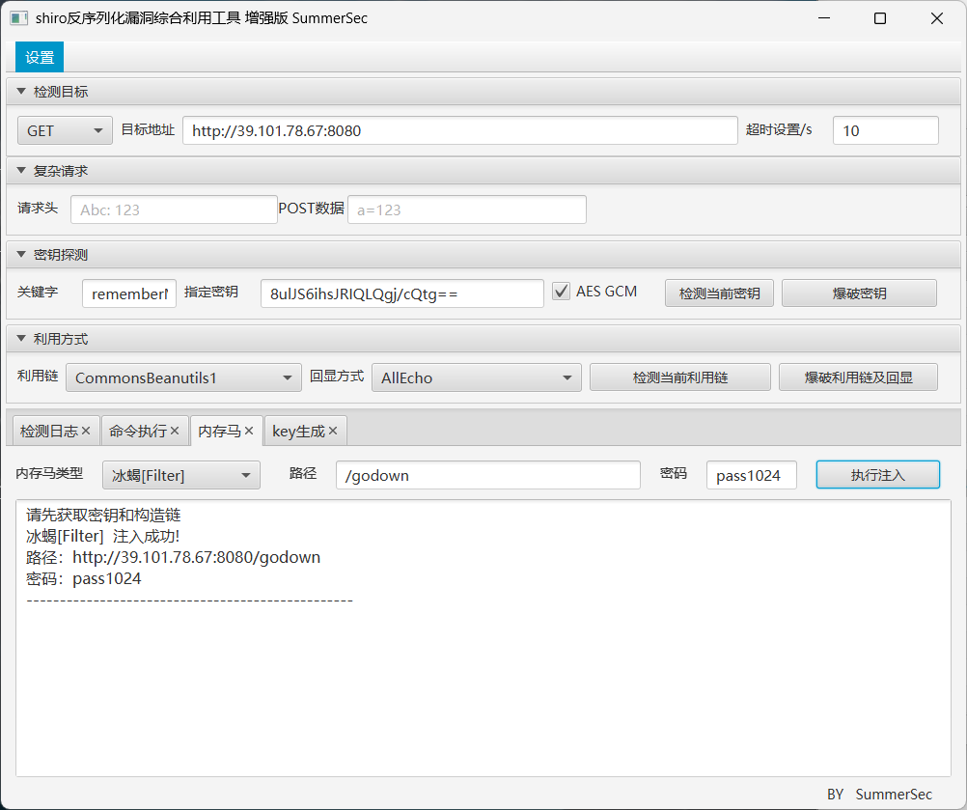
Task: Switch to the 检测日志 tab
Action: click(x=48, y=431)
